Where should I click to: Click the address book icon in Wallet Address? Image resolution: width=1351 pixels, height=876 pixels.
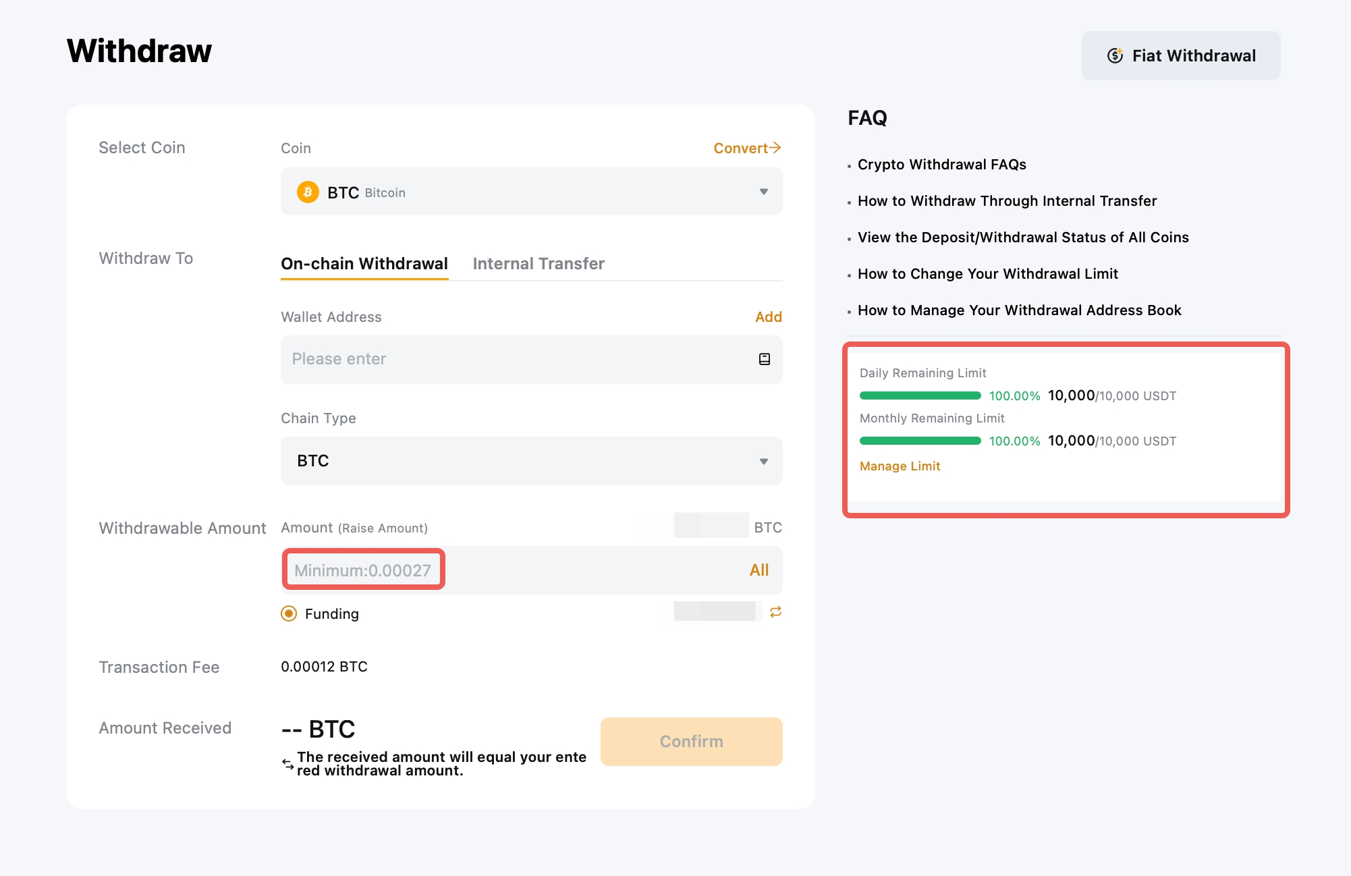(x=764, y=359)
